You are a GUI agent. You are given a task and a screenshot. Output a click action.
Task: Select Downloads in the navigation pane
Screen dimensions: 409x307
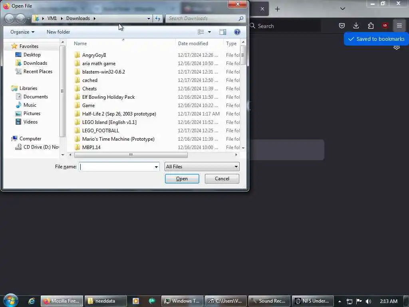[35, 63]
